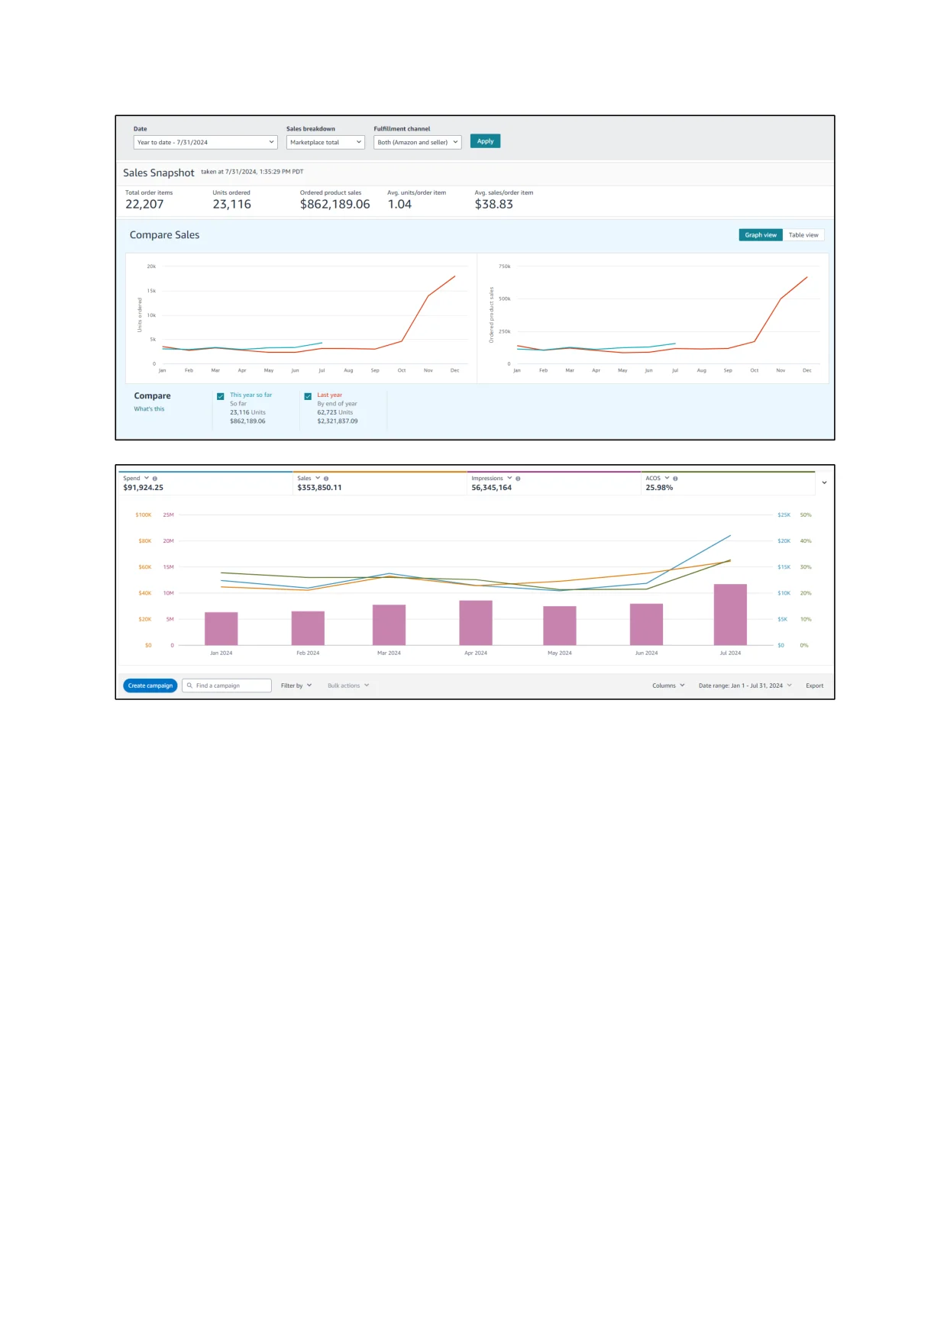The image size is (947, 1339).
Task: Click the info icon beside Impressions
Action: click(518, 479)
